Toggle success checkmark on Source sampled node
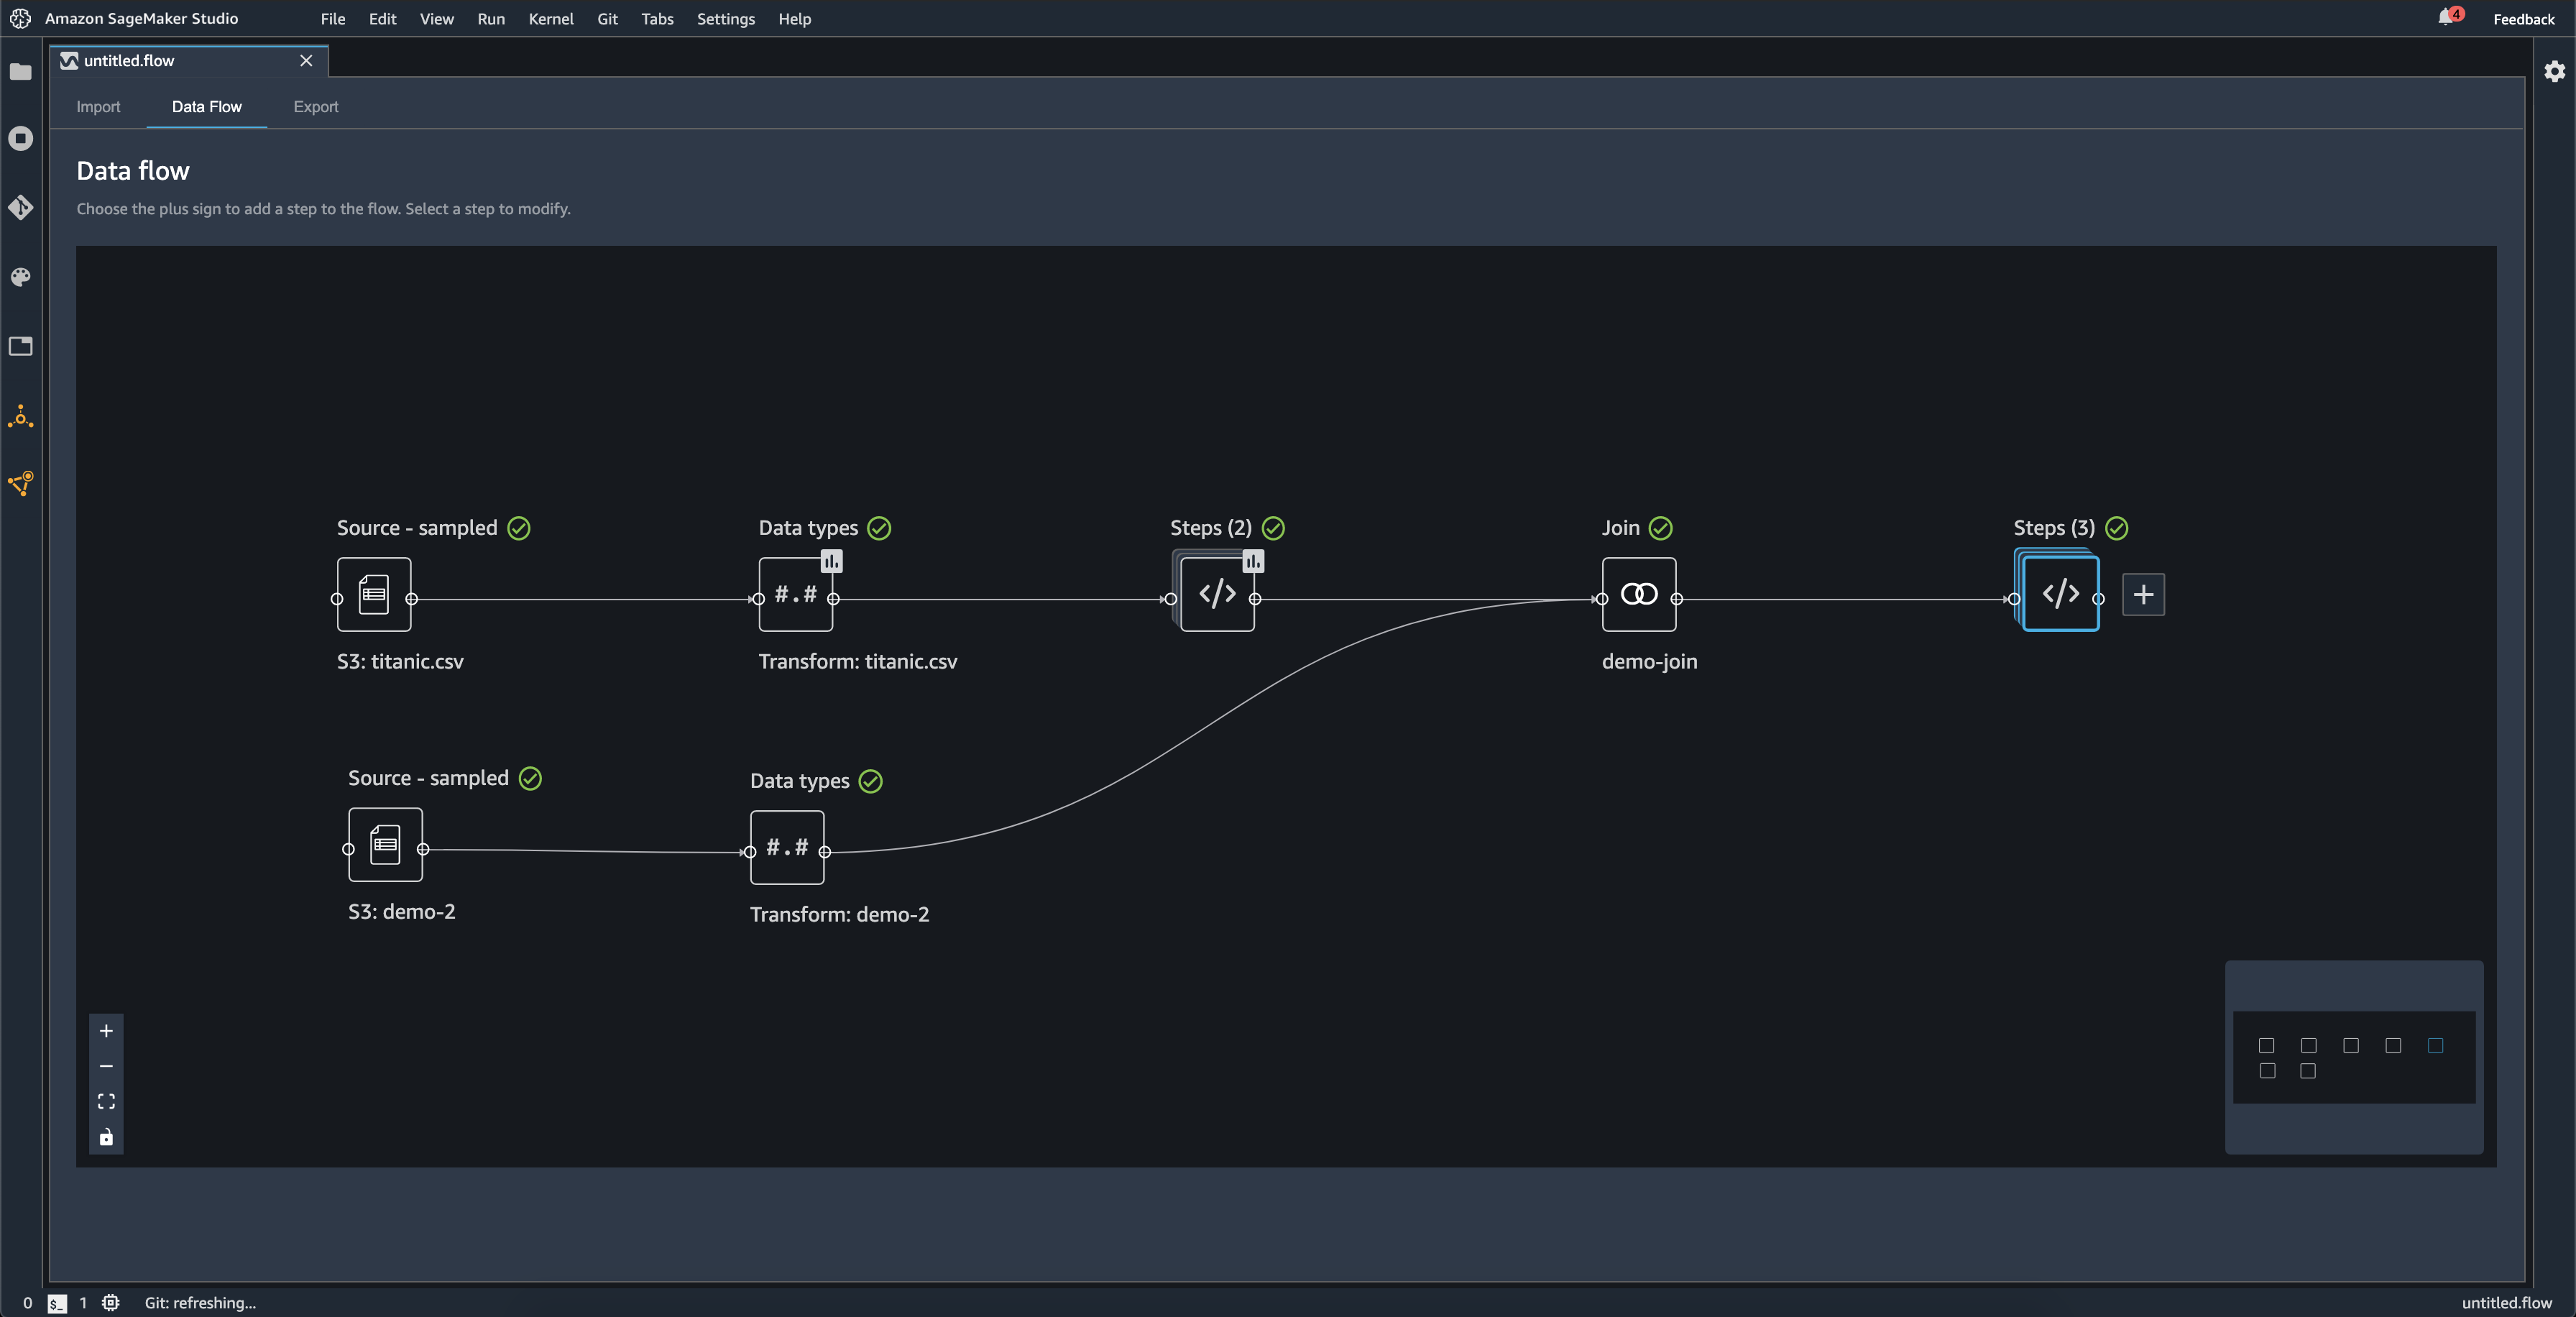The height and width of the screenshot is (1317, 2576). point(517,528)
